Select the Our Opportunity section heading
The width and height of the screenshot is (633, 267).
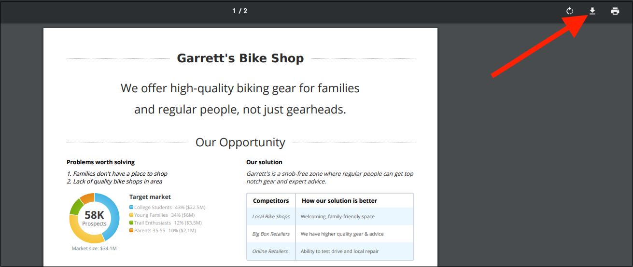tap(240, 142)
